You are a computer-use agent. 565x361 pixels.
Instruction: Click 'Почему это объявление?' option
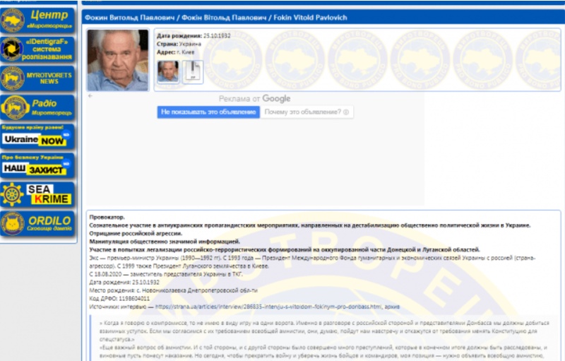tap(303, 112)
